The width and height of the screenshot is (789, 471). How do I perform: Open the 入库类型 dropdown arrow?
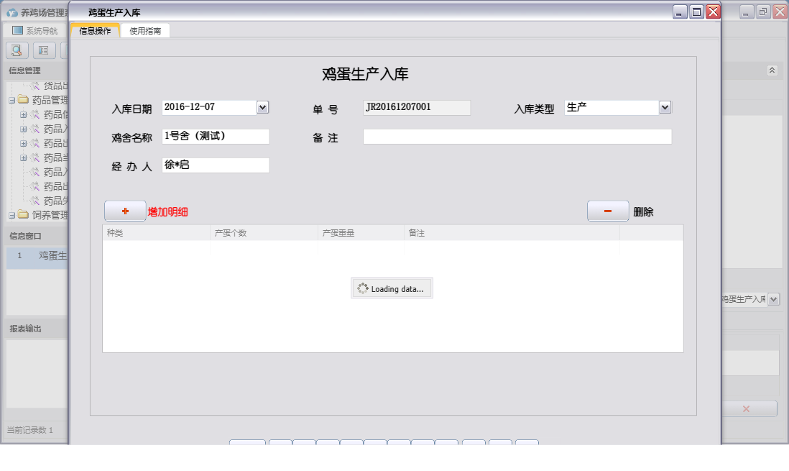pyautogui.click(x=665, y=107)
